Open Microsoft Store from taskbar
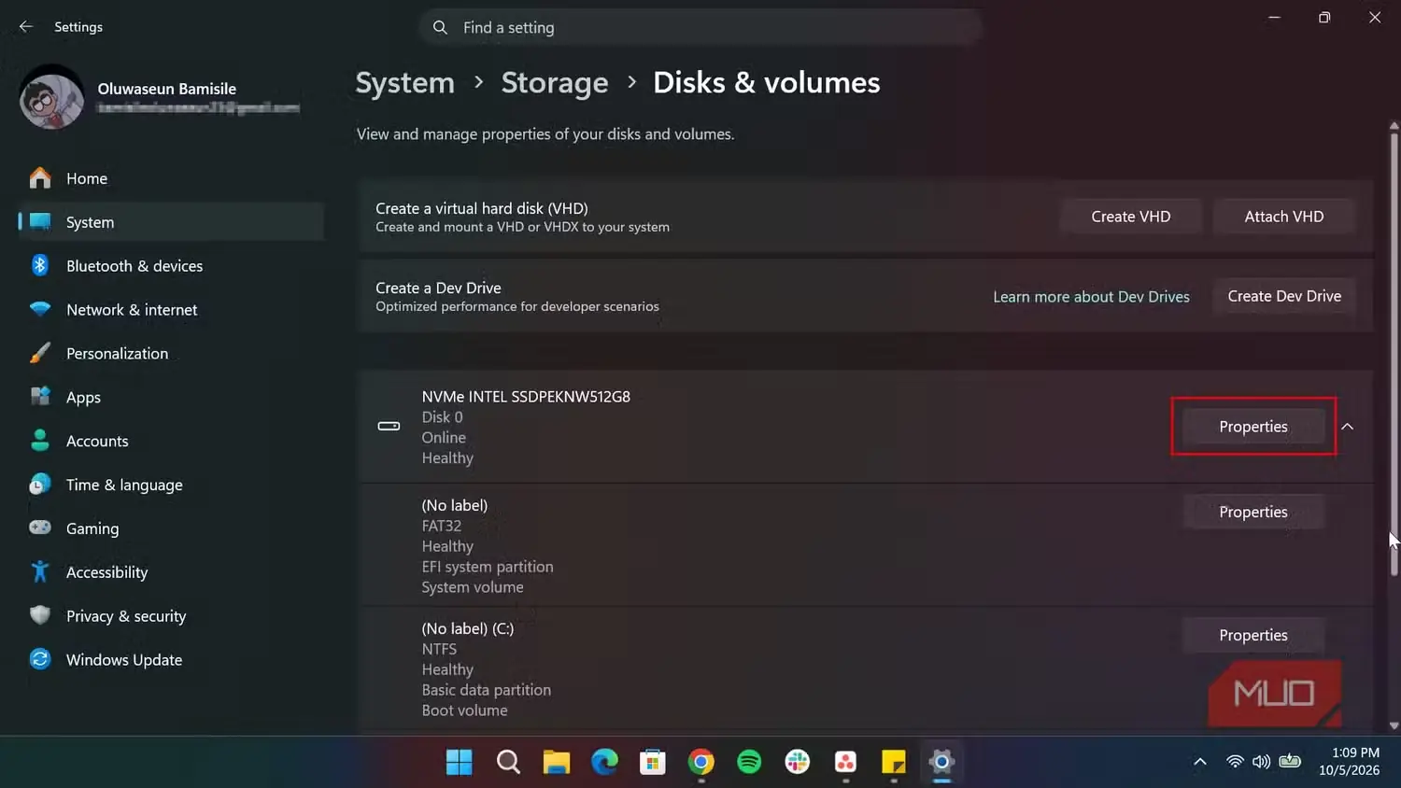This screenshot has width=1401, height=788. 653,763
